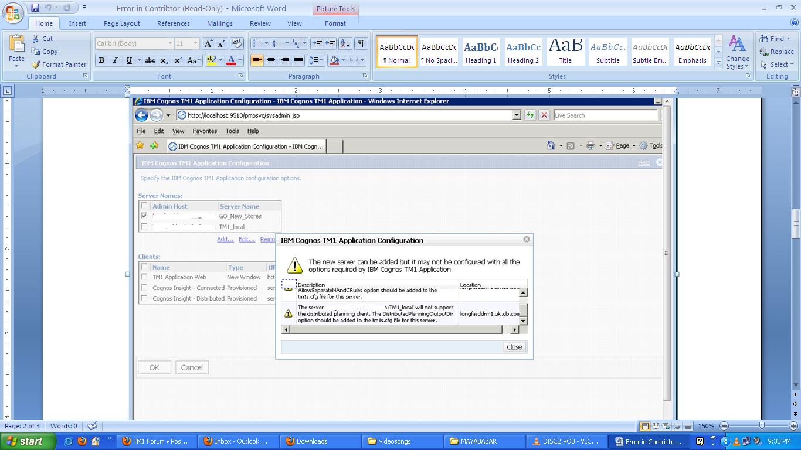Open the font size dropdown
The height and width of the screenshot is (450, 801).
point(196,43)
